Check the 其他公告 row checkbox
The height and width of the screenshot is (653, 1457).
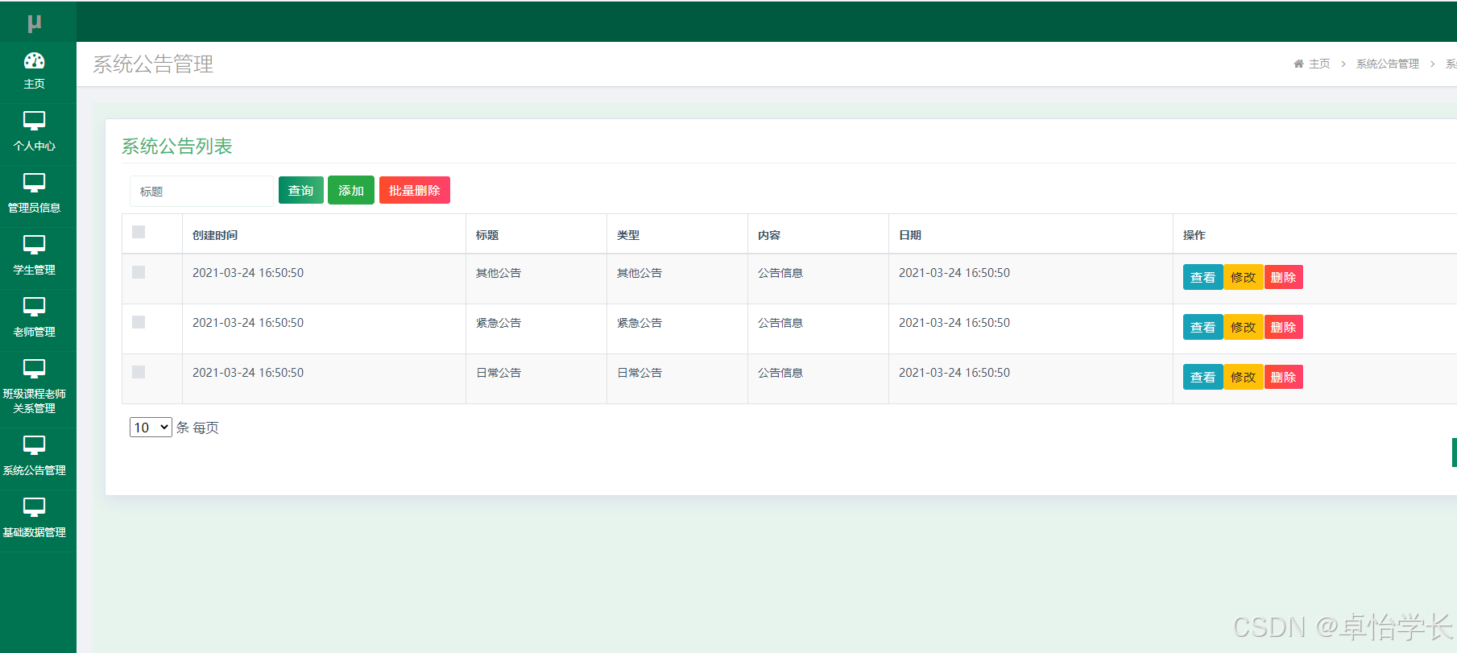[139, 272]
